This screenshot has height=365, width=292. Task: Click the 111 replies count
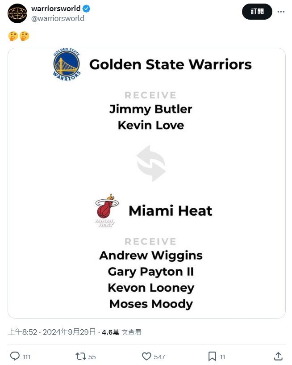point(26,357)
